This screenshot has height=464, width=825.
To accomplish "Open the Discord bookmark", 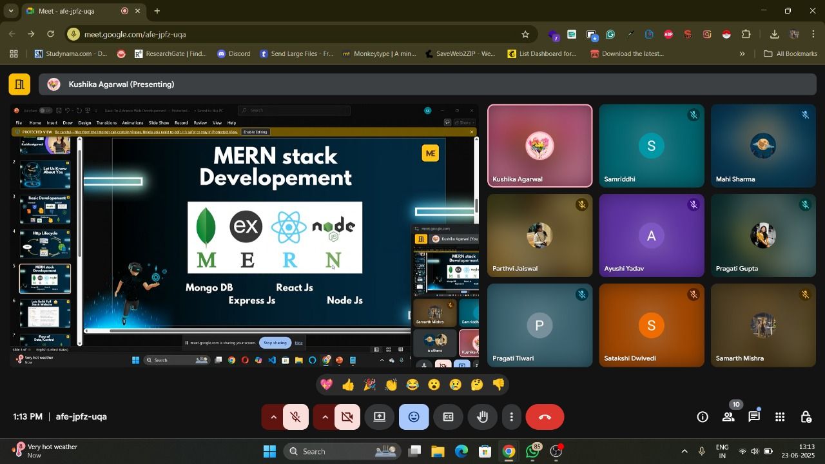I will pyautogui.click(x=234, y=53).
